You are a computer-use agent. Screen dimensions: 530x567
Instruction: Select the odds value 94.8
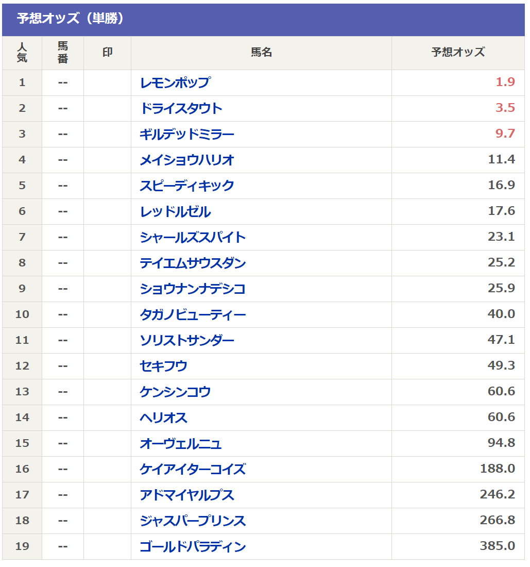[502, 443]
